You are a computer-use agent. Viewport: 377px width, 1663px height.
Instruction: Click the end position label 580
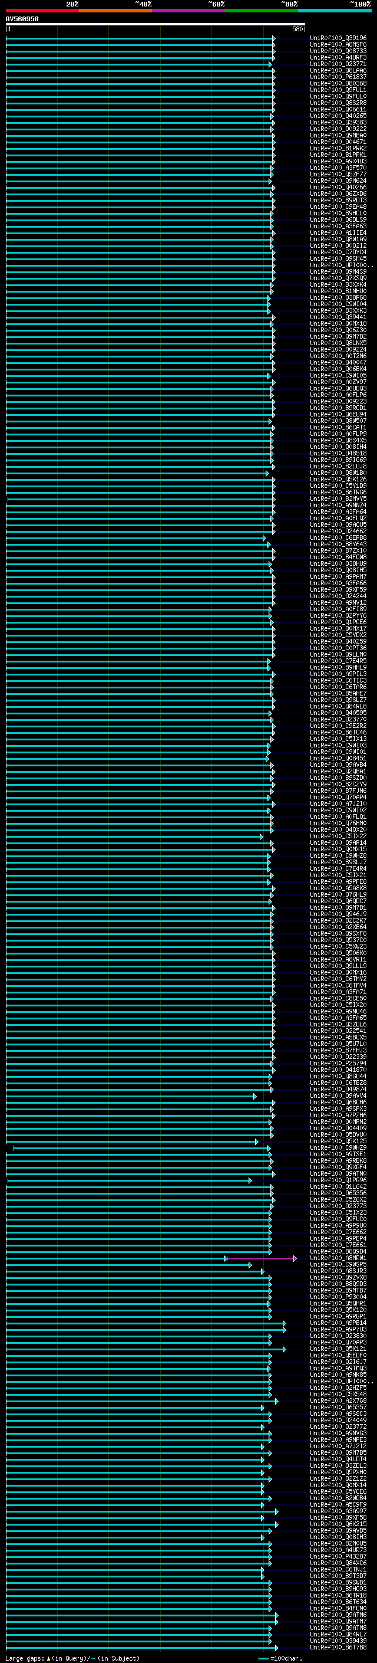point(297,29)
